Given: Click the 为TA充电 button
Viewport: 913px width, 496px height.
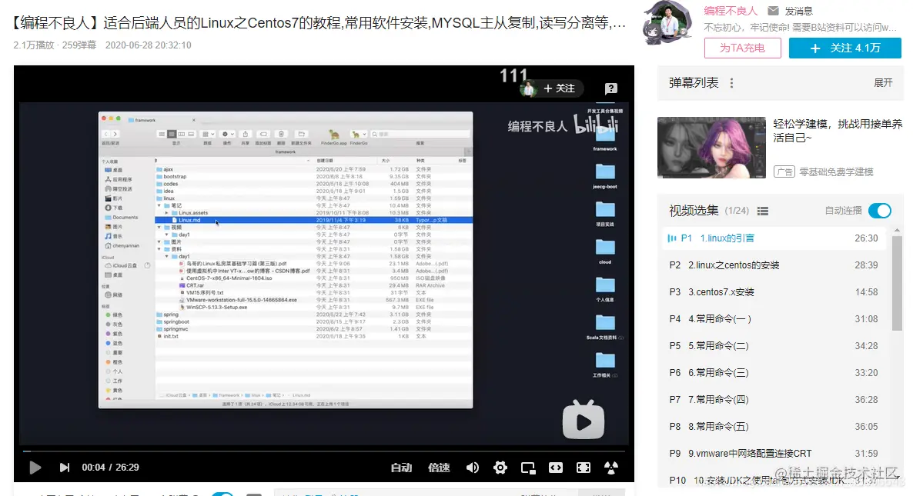Looking at the screenshot, I should [742, 48].
